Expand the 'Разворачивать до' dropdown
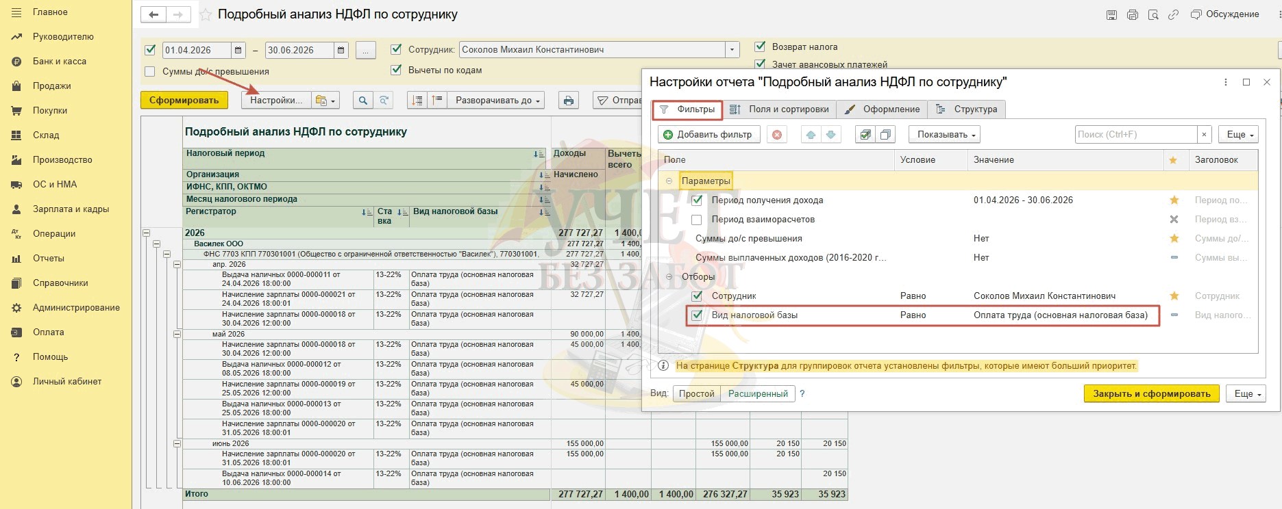 point(497,101)
